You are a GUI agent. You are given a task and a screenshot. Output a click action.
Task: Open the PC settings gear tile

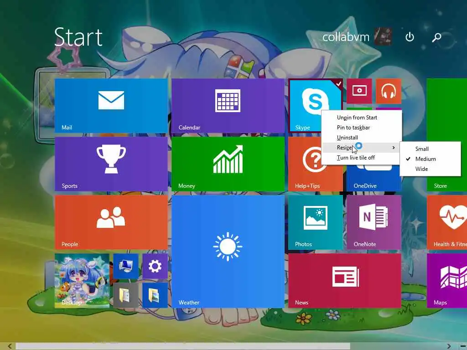[155, 266]
